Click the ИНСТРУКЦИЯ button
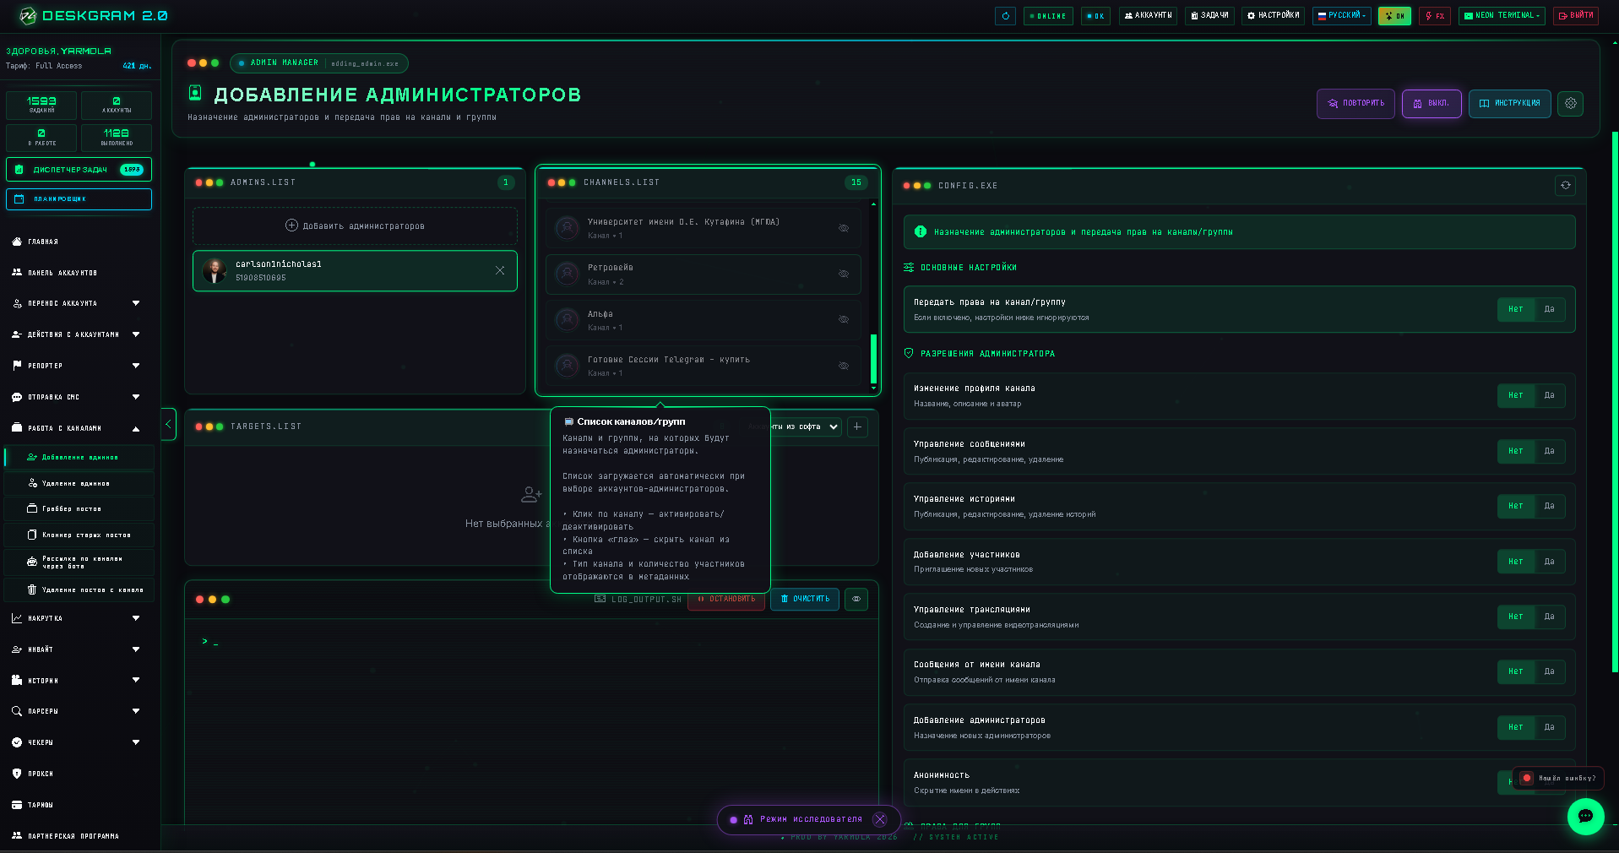Viewport: 1619px width, 853px height. [x=1509, y=103]
